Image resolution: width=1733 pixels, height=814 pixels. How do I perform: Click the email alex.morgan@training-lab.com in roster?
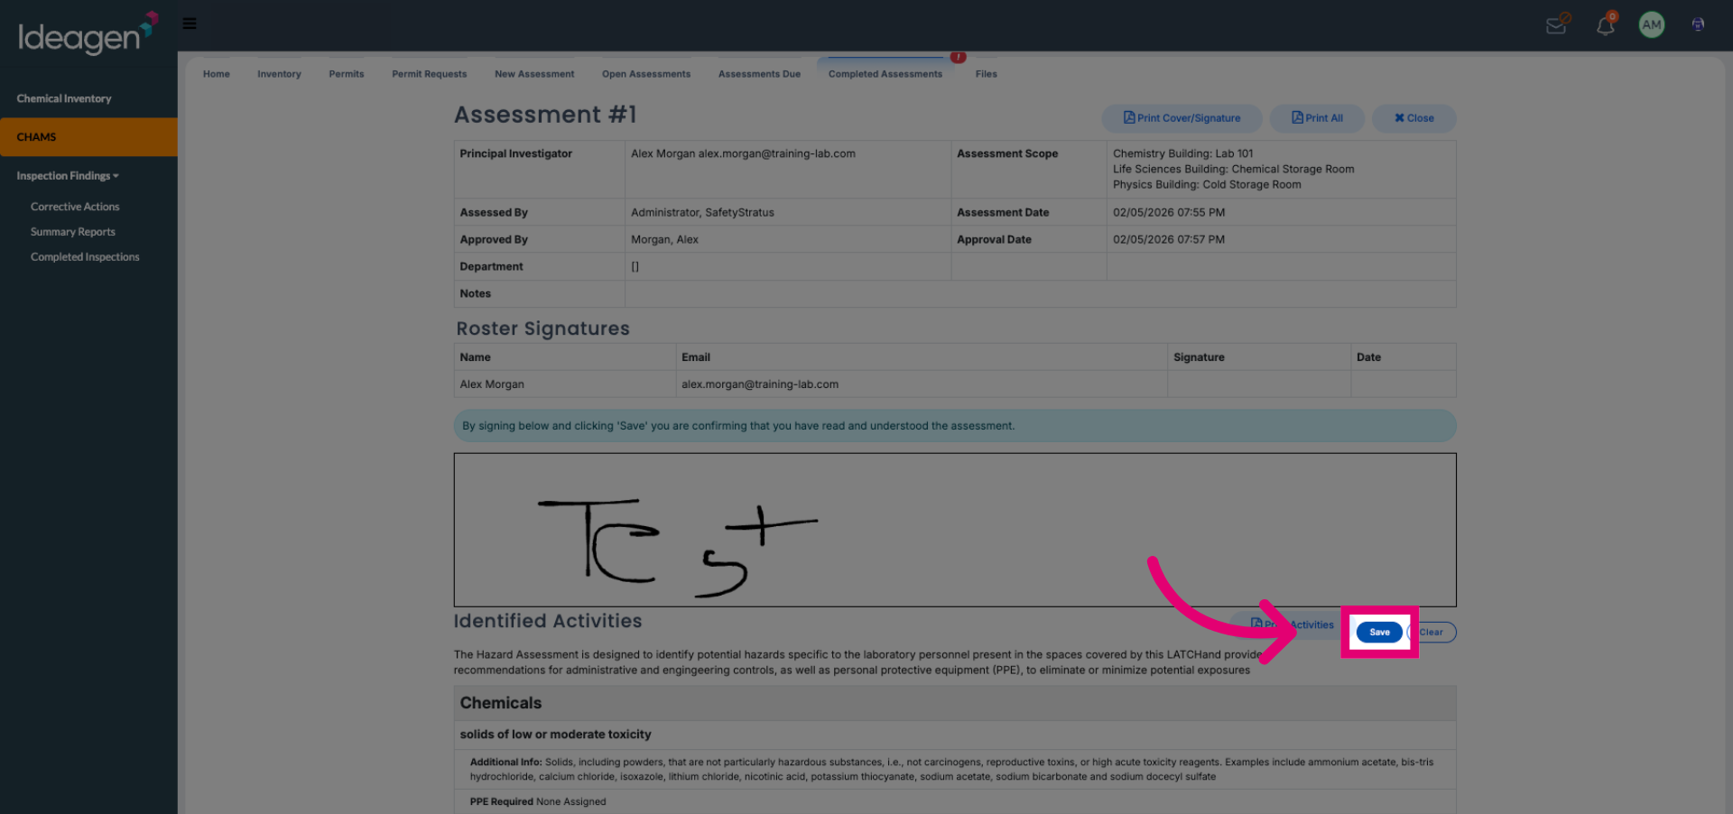(760, 384)
